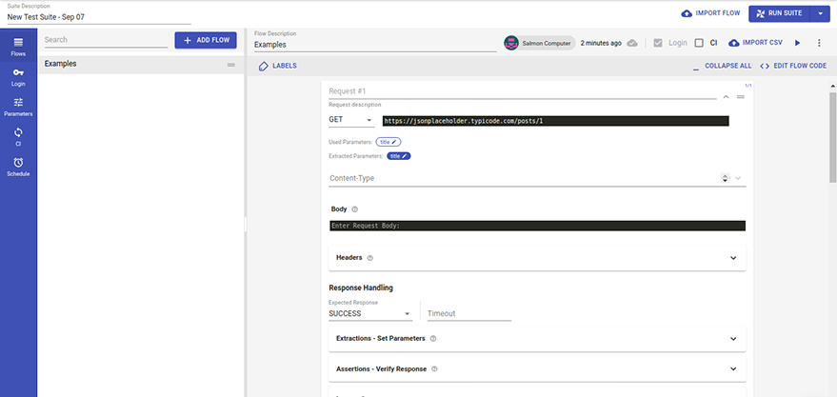Screen dimensions: 837x397
Task: Click the Search flows field
Action: tap(106, 40)
